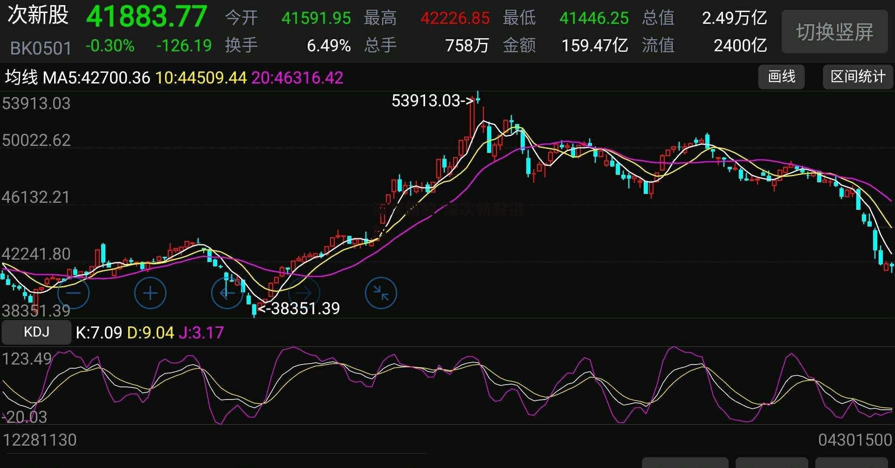Image resolution: width=895 pixels, height=468 pixels.
Task: Open 区间统计 range statistics
Action: pos(858,76)
